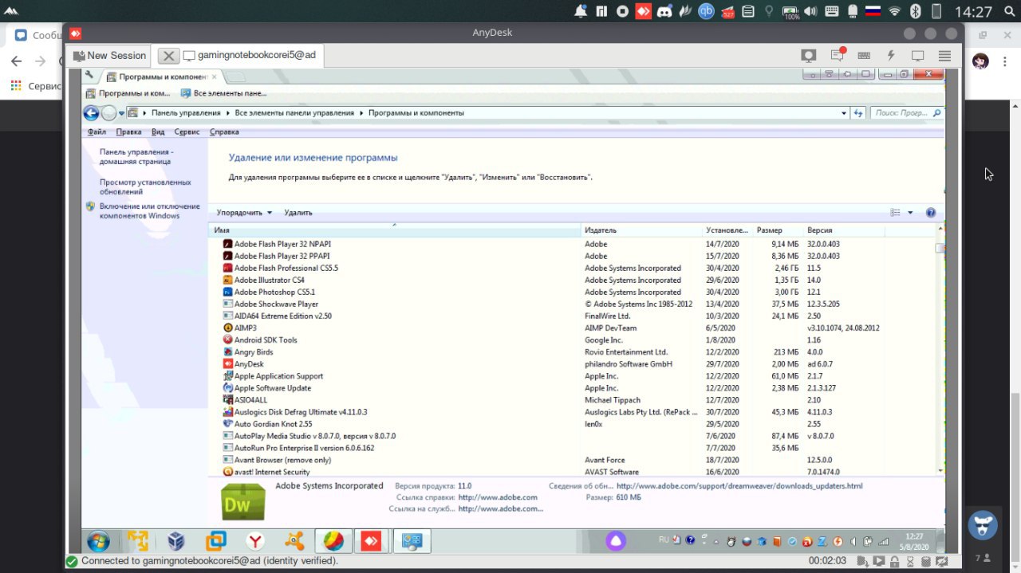Open Adobe support dreamweaver updaters link
The width and height of the screenshot is (1021, 573).
click(x=739, y=486)
